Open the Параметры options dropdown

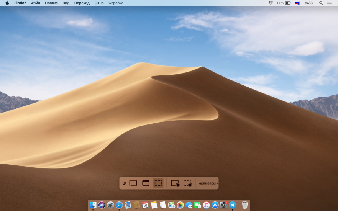tap(207, 183)
